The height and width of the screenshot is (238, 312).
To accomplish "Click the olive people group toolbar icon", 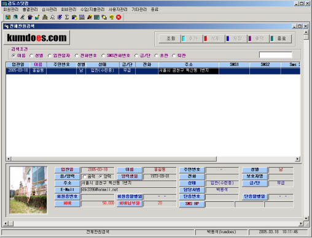I will point(45,17).
